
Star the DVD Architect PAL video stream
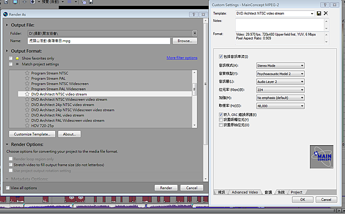click(27, 115)
